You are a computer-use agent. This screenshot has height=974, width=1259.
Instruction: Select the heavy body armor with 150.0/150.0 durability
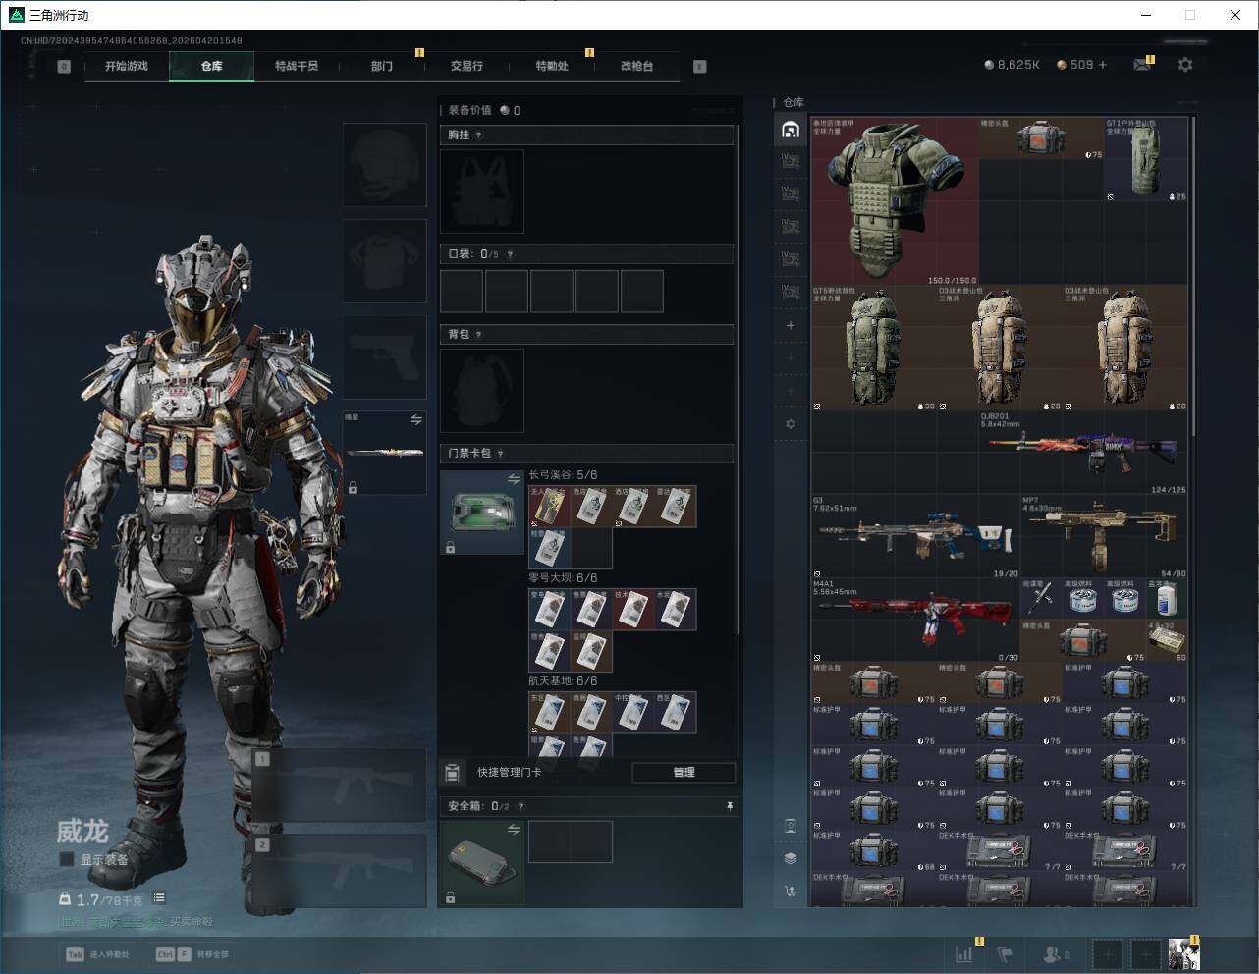[895, 201]
